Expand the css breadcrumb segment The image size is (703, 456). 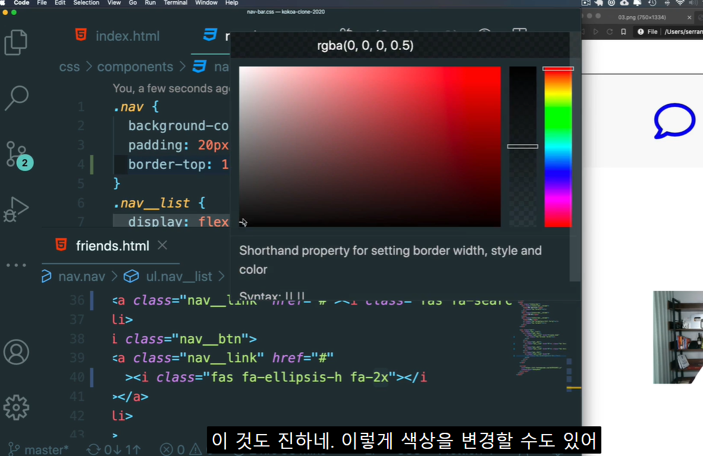point(70,66)
